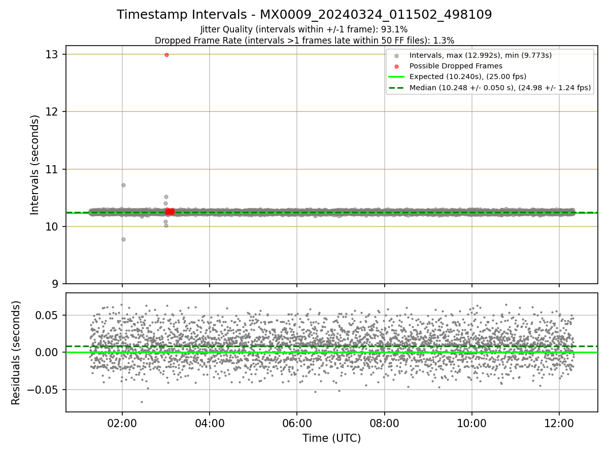Select the gray point below 10 seconds at 02:00

[x=123, y=239]
